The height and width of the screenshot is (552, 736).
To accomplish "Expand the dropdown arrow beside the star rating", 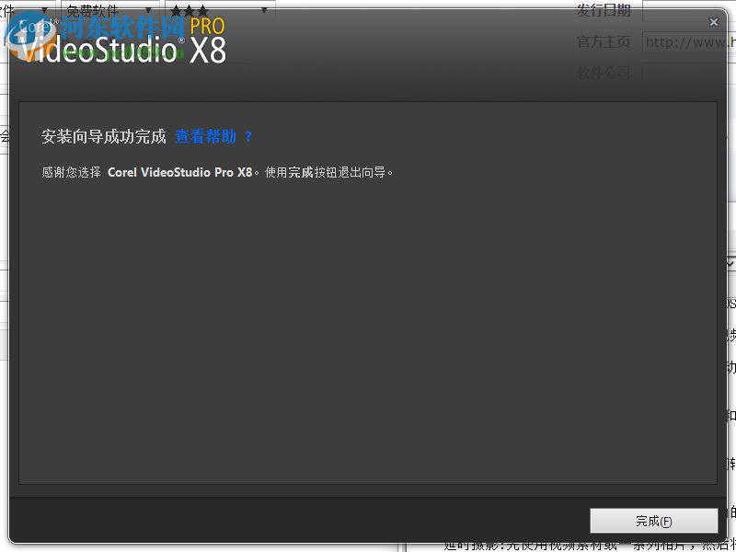I will [x=263, y=10].
